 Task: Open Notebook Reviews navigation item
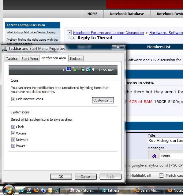point(167,14)
